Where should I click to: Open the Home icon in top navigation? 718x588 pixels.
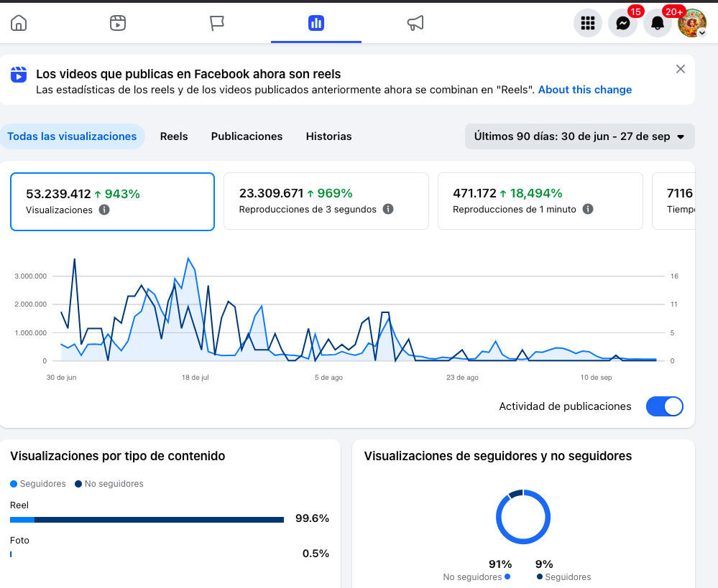coord(19,23)
